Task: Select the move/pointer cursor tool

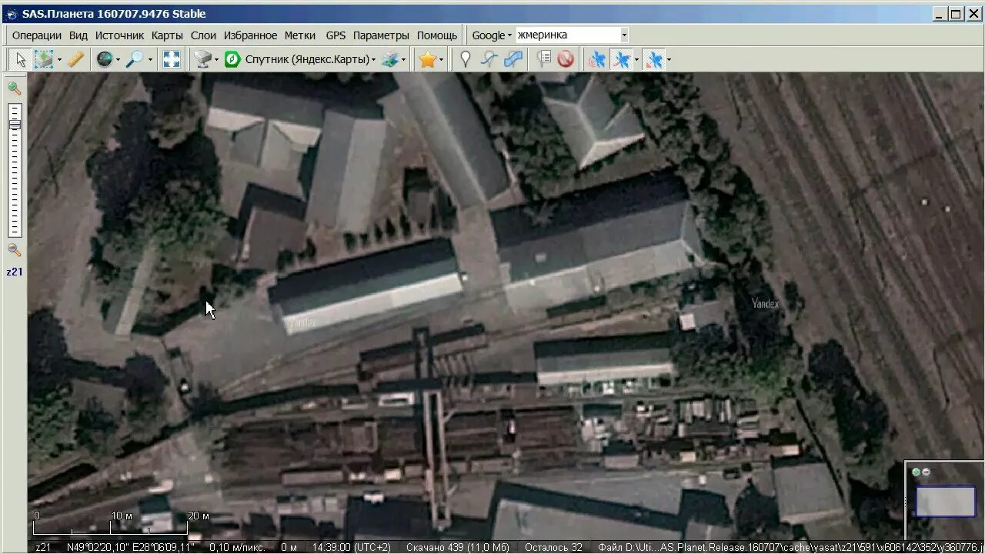Action: click(21, 59)
